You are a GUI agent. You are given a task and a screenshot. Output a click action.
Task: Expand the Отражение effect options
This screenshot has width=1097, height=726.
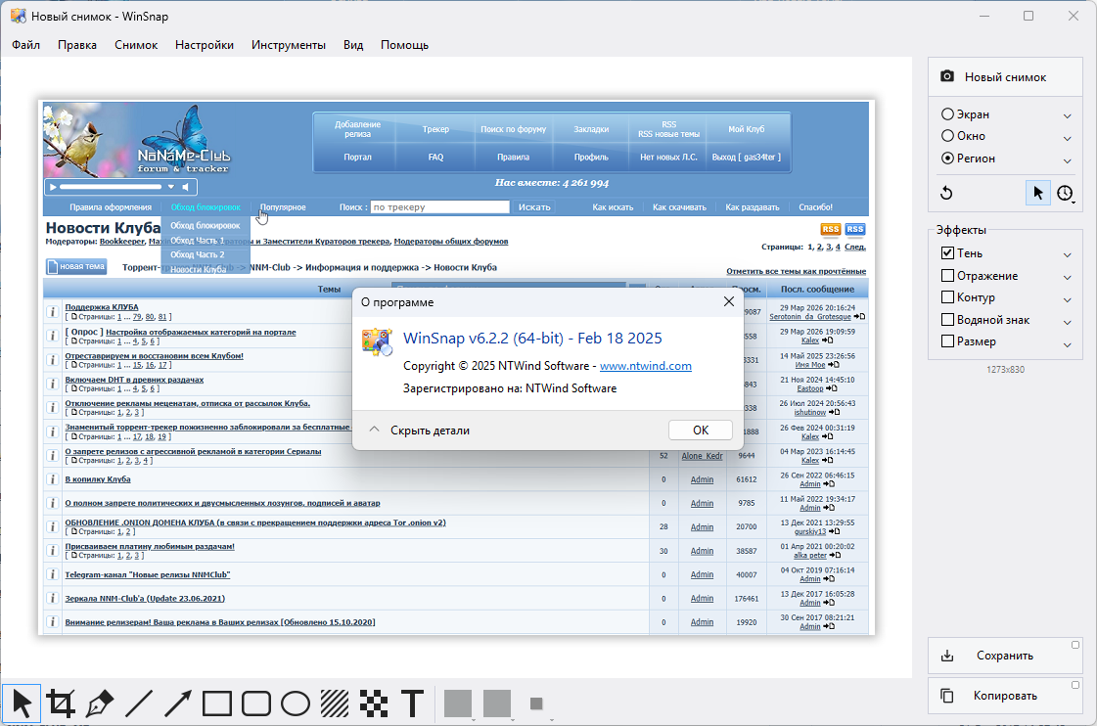[1068, 276]
